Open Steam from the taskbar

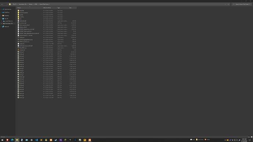coord(56,140)
